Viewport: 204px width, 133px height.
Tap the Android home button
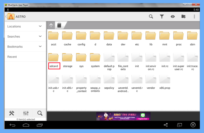point(26,125)
